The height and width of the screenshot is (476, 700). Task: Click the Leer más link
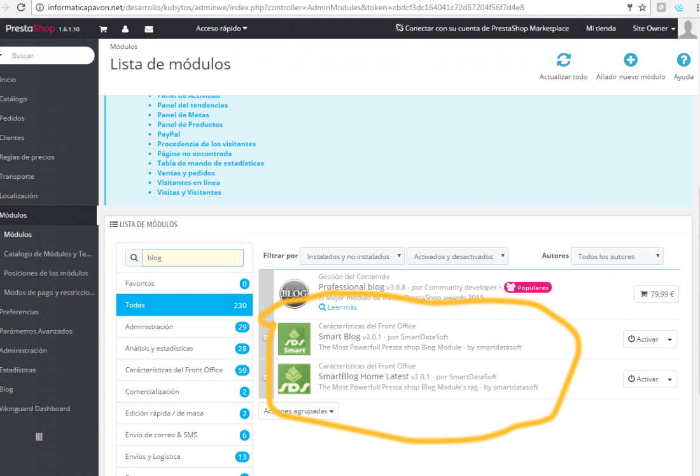tap(338, 307)
